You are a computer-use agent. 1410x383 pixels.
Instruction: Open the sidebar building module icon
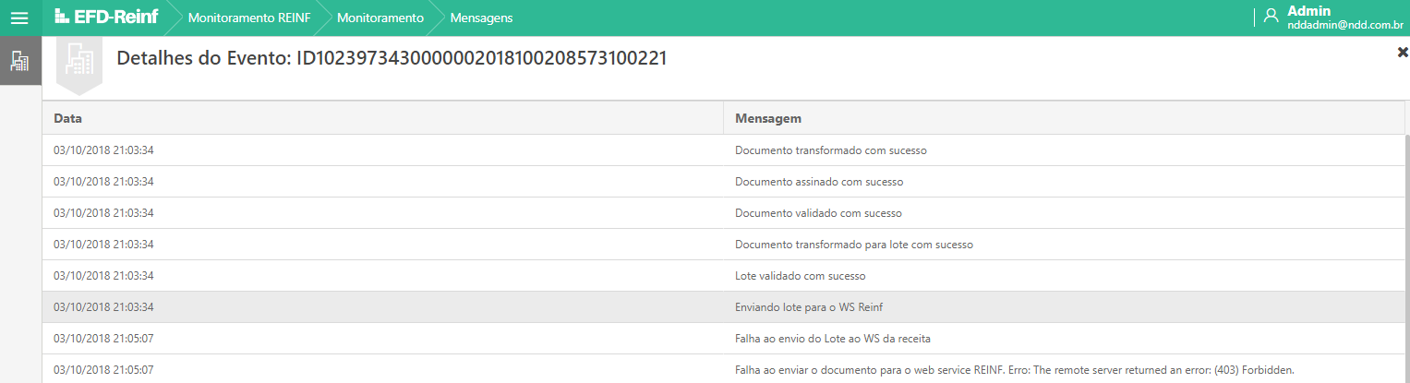pos(19,61)
